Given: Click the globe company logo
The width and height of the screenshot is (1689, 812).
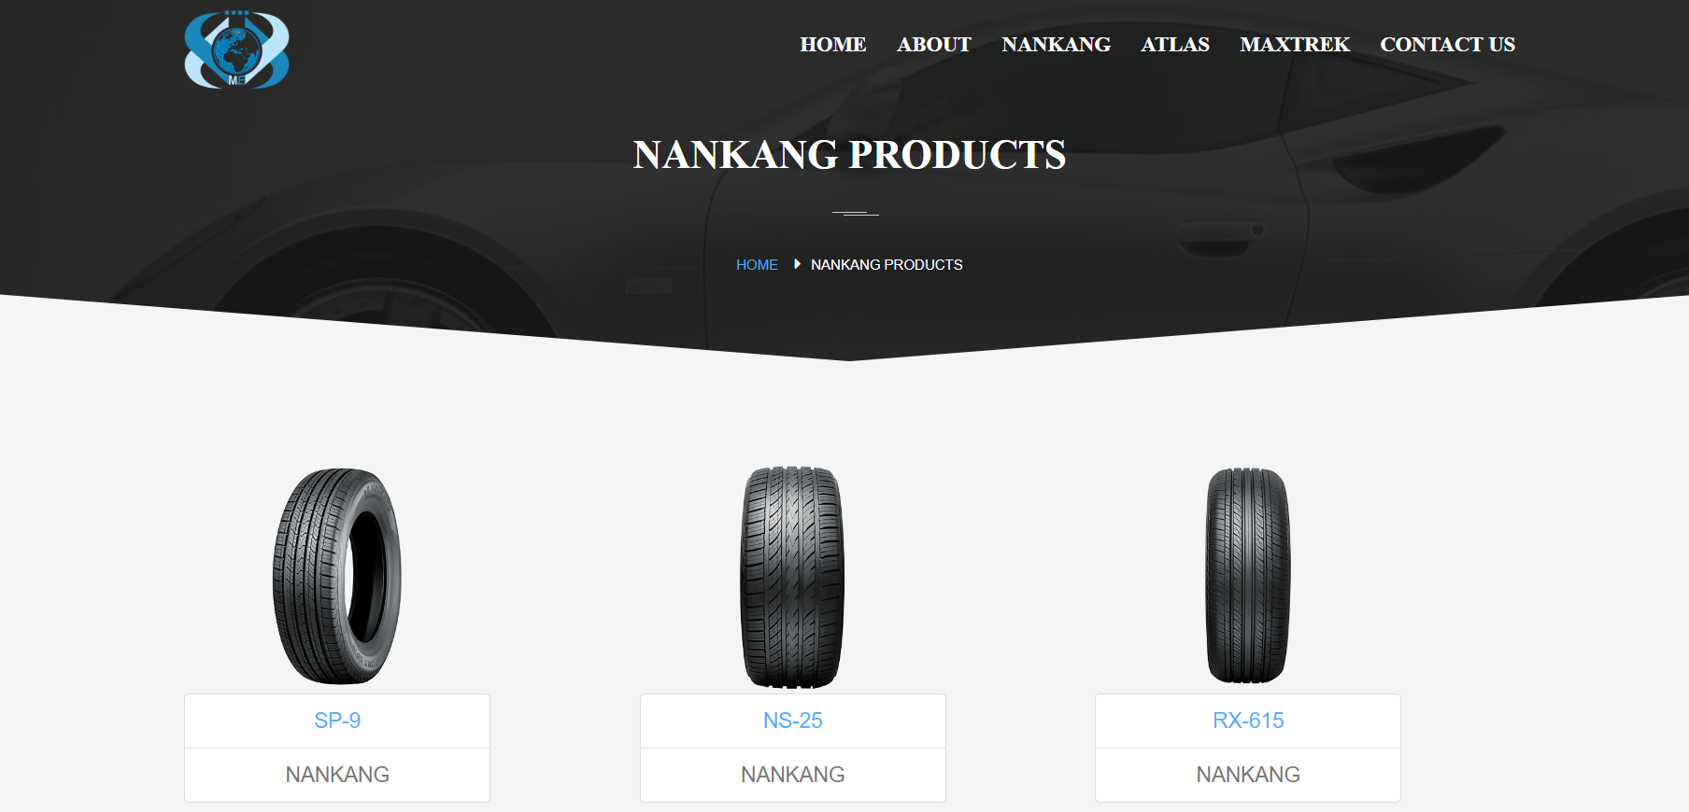Looking at the screenshot, I should [x=236, y=49].
